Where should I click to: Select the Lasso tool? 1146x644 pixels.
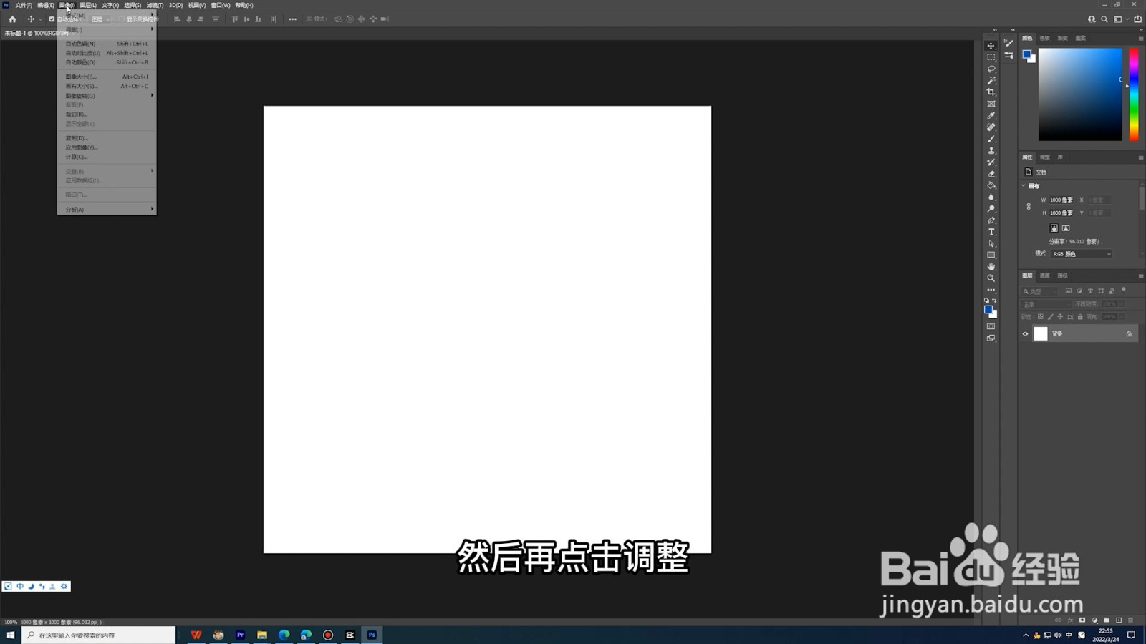pyautogui.click(x=991, y=69)
